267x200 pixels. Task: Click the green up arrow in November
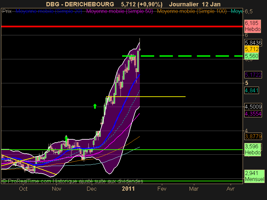coord(66,138)
